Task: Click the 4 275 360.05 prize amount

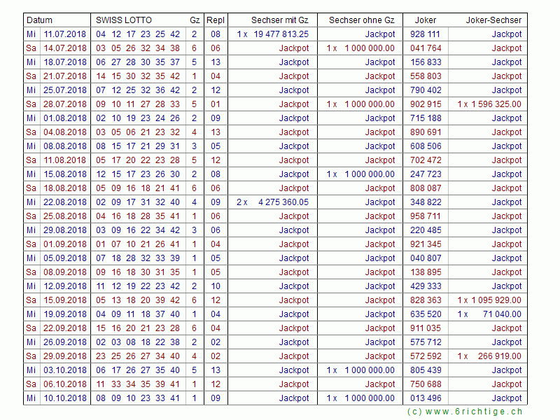Action: pos(283,202)
